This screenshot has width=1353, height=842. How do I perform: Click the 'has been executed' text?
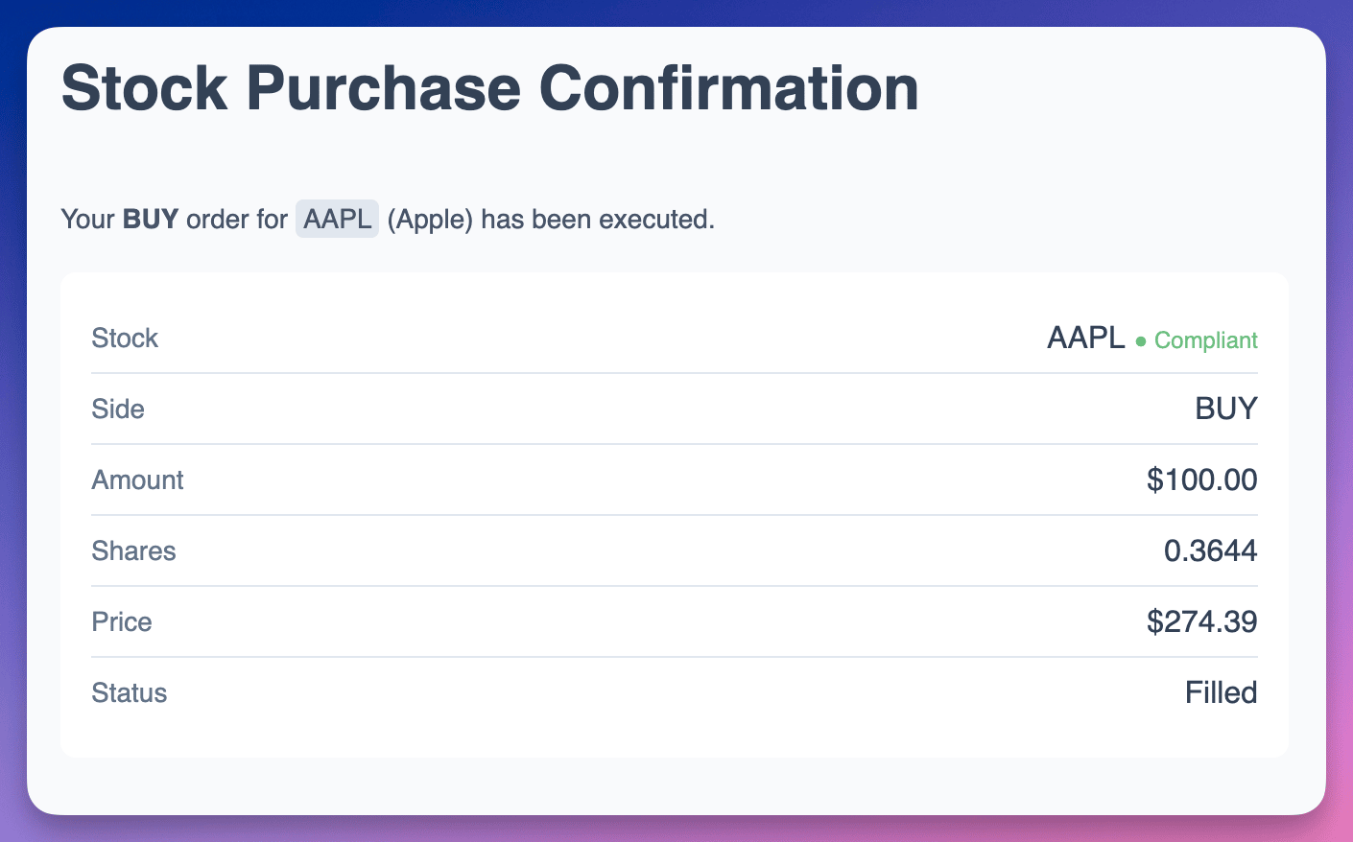coord(598,220)
